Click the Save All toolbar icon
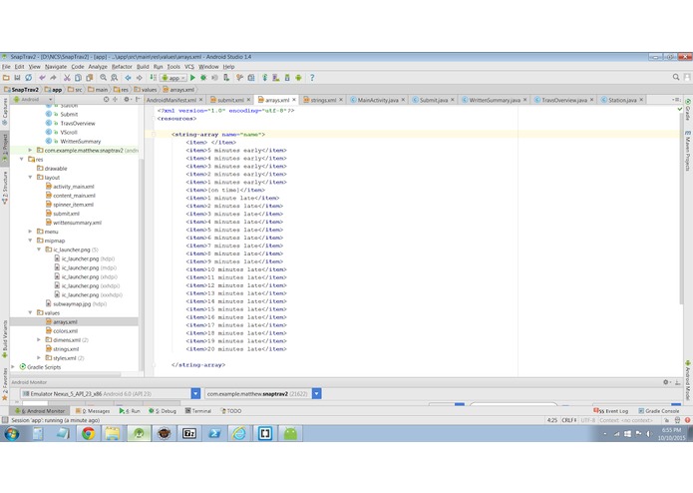This screenshot has height=493, width=693. pyautogui.click(x=17, y=78)
